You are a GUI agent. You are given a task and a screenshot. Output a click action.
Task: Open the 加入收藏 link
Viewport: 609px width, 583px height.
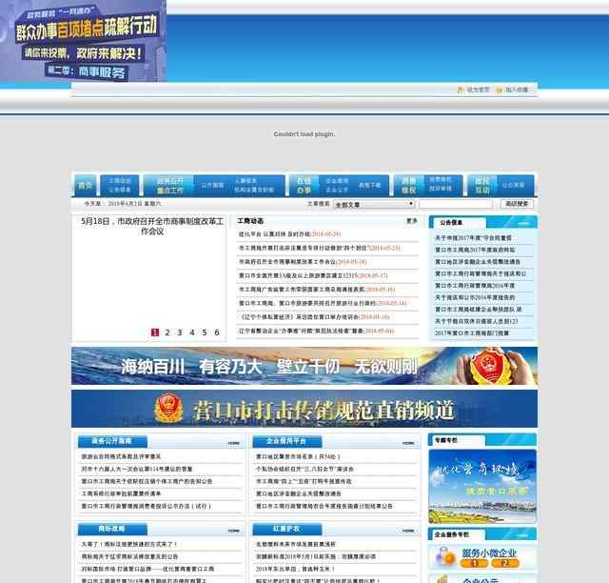coord(517,90)
